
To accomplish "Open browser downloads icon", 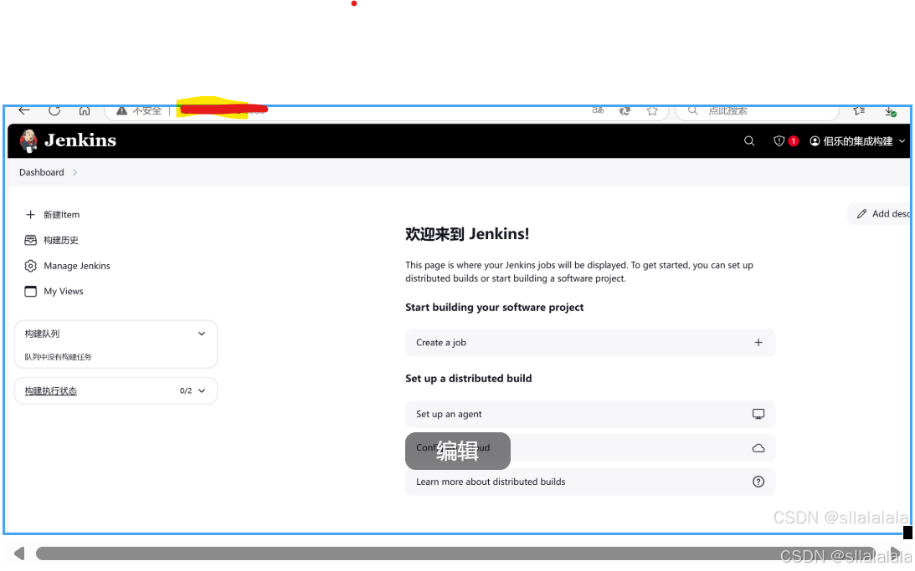I will (x=891, y=111).
